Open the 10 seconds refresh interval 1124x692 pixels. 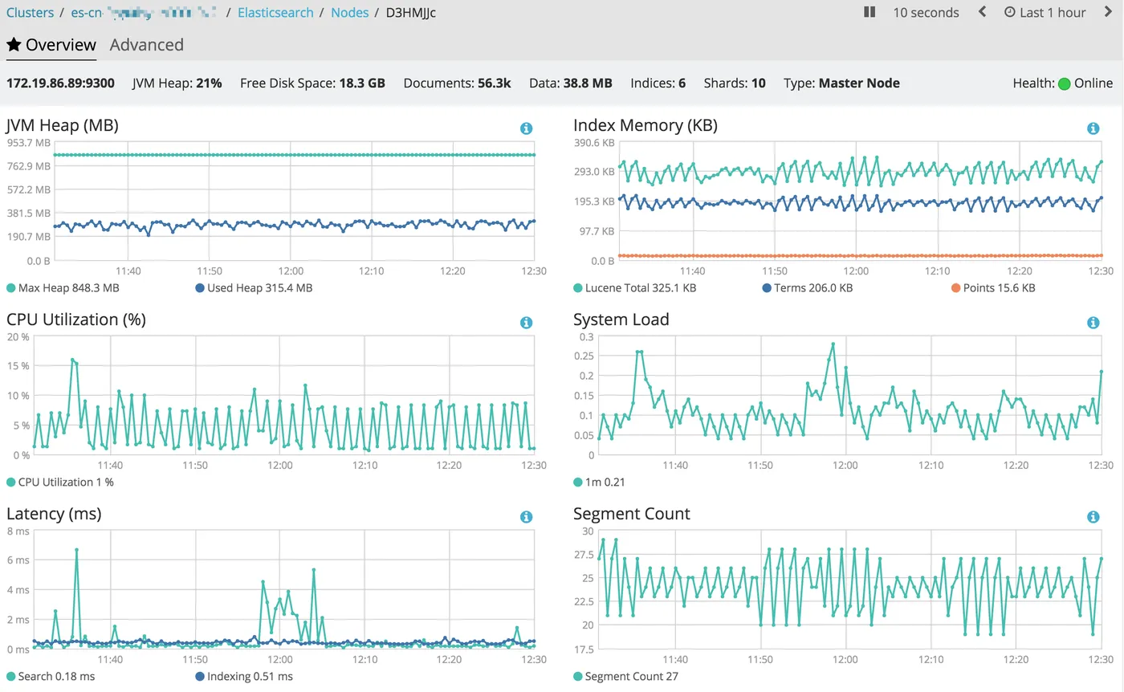[x=926, y=13]
